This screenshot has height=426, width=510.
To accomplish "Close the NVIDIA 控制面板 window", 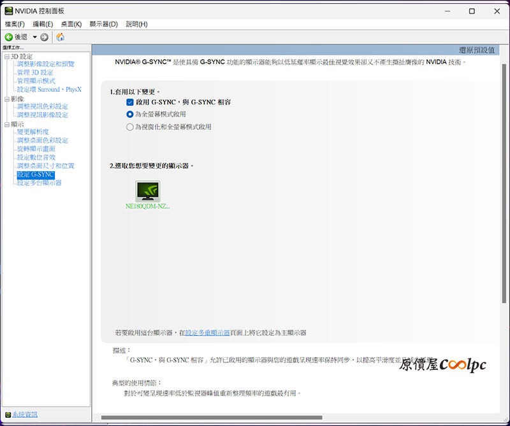I will point(497,11).
